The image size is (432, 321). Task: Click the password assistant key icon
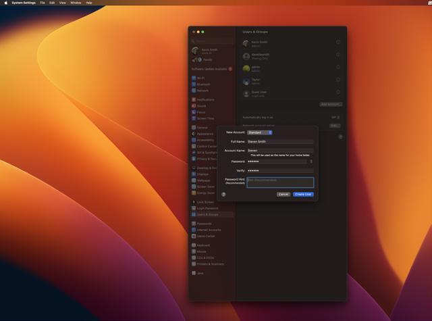tap(311, 162)
